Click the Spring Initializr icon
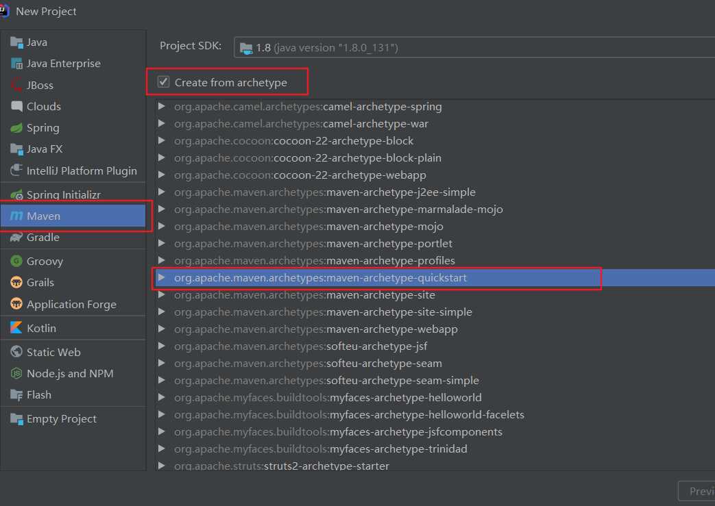Viewport: 715px width, 506px height. [16, 194]
